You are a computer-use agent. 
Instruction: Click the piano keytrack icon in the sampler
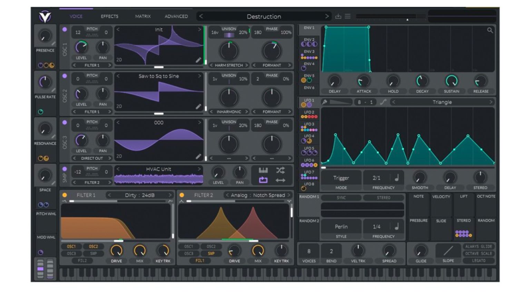(x=263, y=169)
